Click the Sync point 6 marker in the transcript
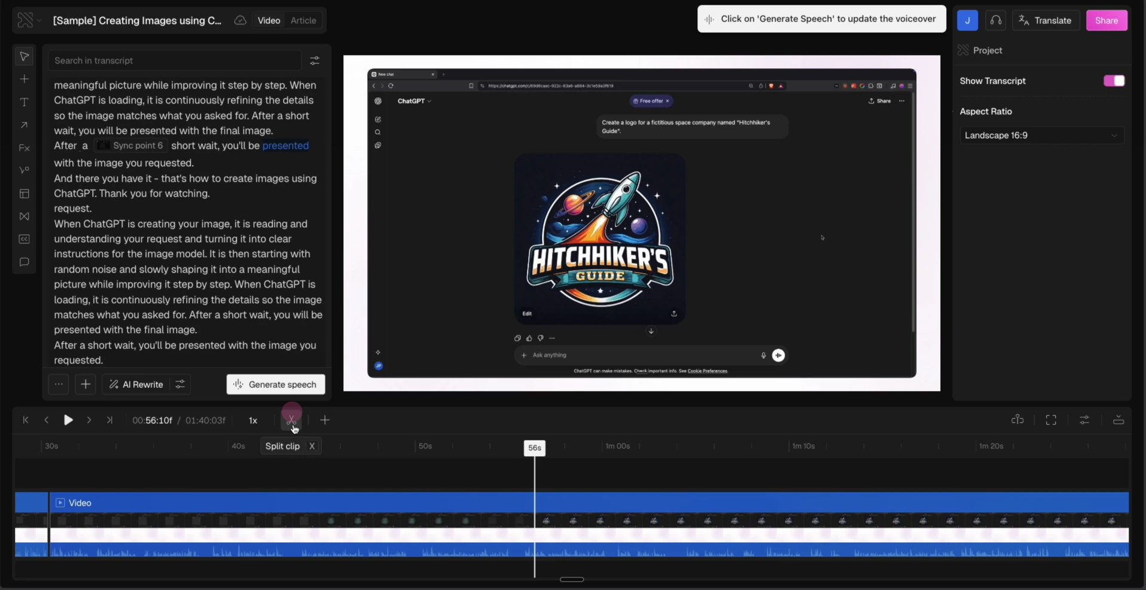This screenshot has height=590, width=1146. (131, 146)
